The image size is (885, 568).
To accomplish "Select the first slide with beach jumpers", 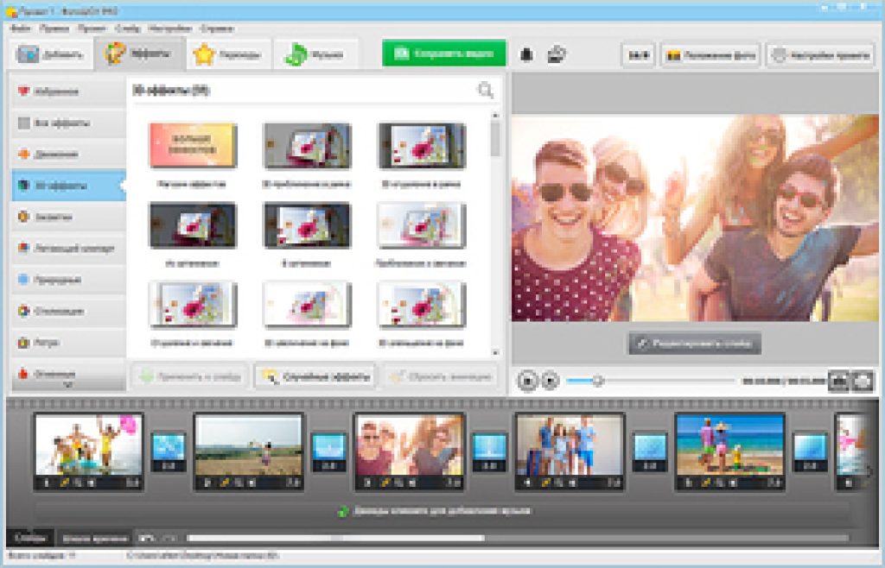I will 89,451.
